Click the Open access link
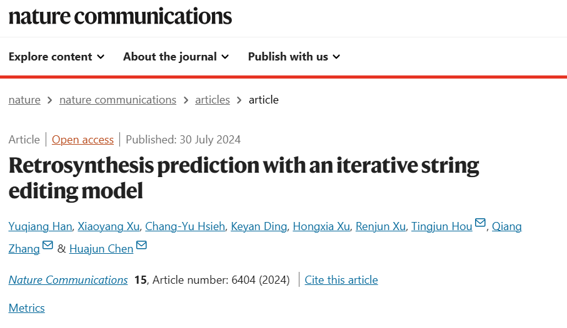The height and width of the screenshot is (328, 567). 83,140
